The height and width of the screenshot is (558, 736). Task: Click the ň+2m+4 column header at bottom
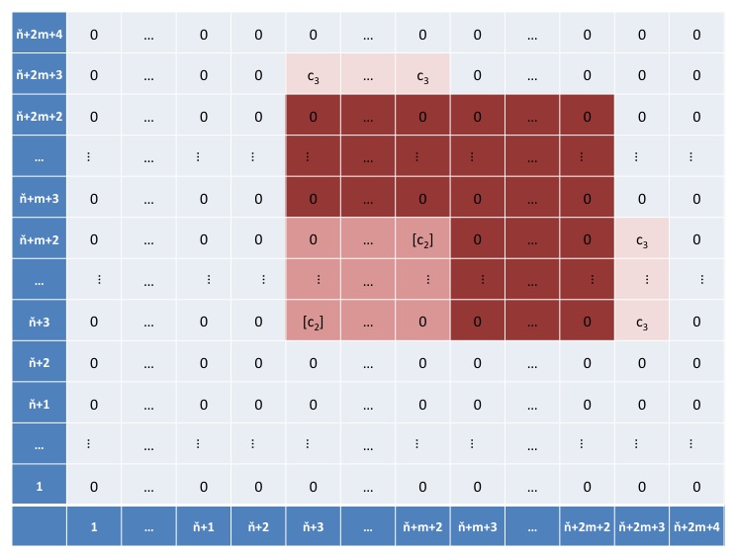(696, 527)
